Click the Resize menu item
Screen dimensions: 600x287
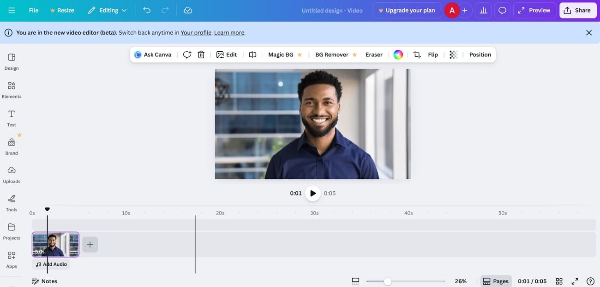(x=62, y=10)
